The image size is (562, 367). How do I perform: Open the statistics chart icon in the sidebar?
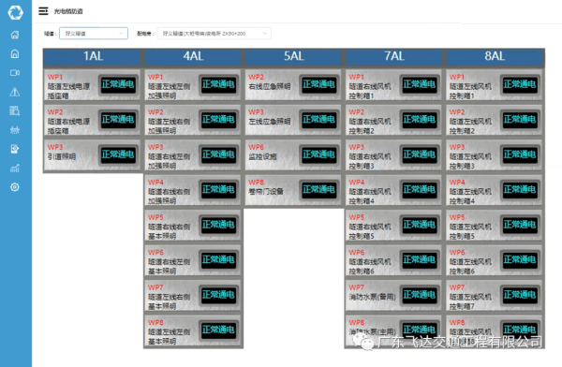click(x=15, y=169)
